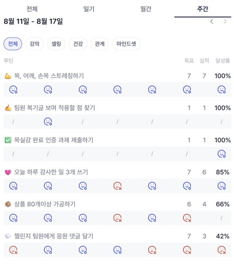Select the 마인드셋 category chip
The height and width of the screenshot is (271, 234).
point(126,44)
